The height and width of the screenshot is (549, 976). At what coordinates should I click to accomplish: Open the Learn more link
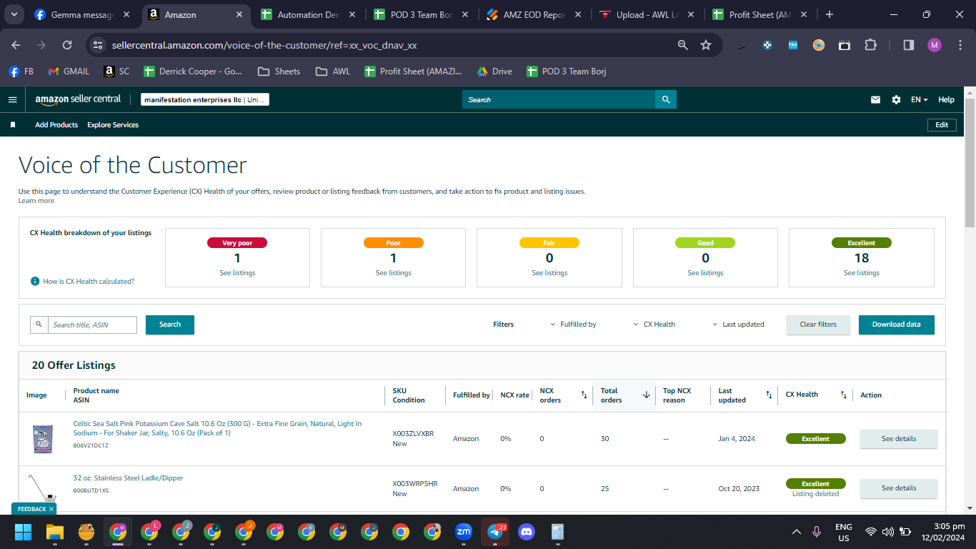pos(36,201)
